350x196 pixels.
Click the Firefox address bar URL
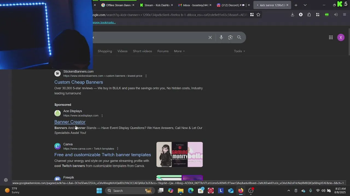click(170, 15)
